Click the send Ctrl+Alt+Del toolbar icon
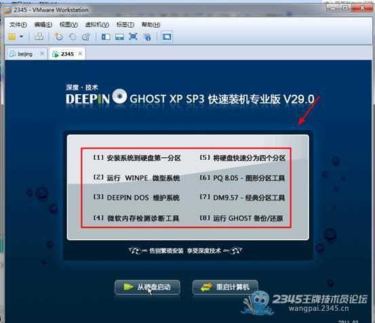375x323 pixels. click(39, 37)
